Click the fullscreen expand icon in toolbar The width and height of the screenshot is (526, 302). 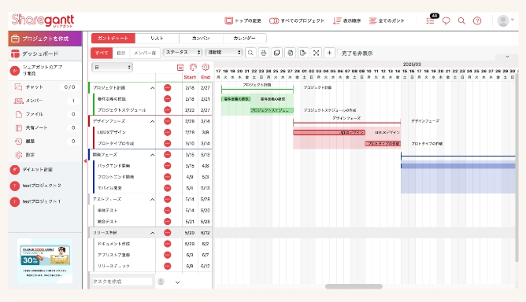point(316,53)
